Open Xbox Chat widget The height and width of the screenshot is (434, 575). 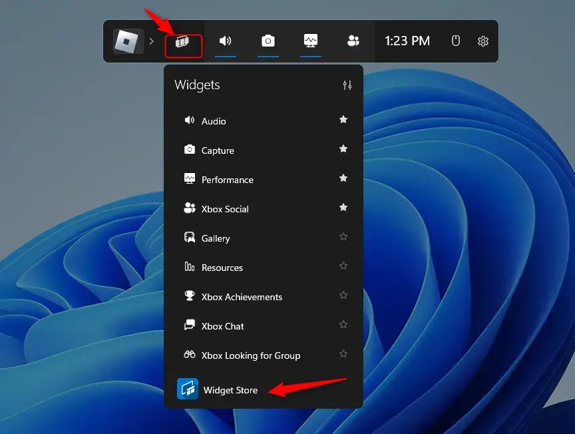[264, 326]
